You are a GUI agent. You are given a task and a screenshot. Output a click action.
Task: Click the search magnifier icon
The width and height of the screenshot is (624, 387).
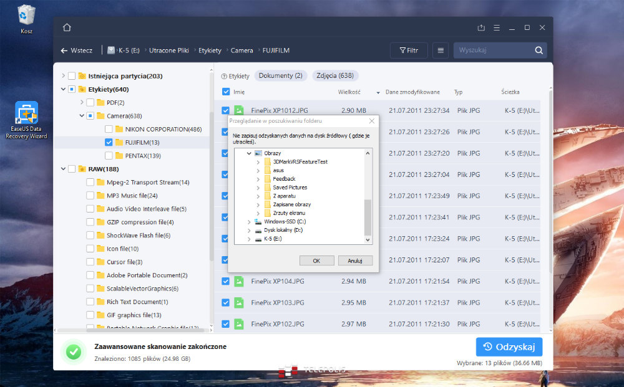pyautogui.click(x=539, y=50)
